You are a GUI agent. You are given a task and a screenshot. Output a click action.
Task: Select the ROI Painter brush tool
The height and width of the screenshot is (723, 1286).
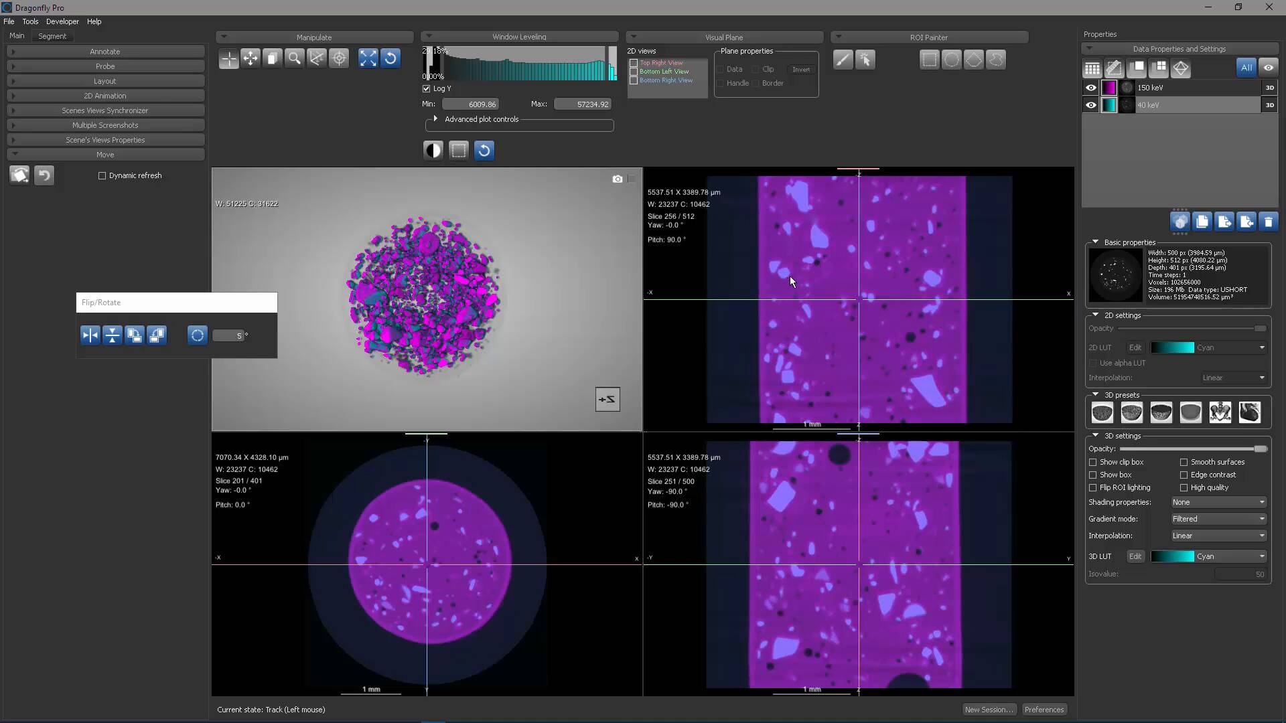843,60
